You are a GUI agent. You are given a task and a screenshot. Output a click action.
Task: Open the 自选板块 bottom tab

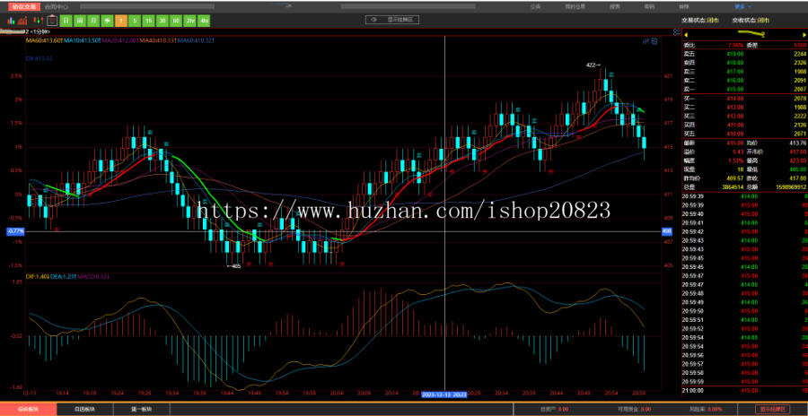pos(84,410)
